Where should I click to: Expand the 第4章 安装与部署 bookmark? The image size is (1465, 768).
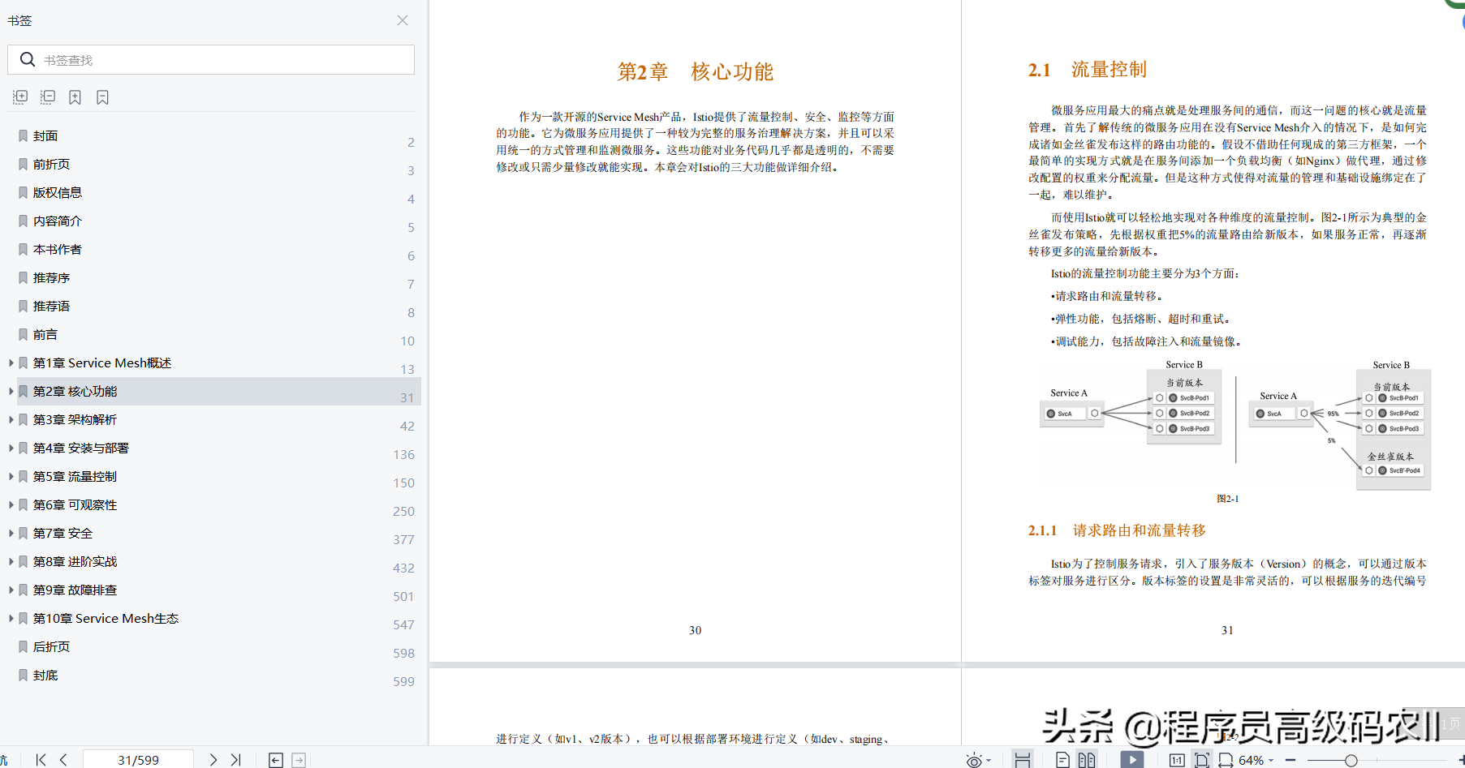tap(11, 448)
